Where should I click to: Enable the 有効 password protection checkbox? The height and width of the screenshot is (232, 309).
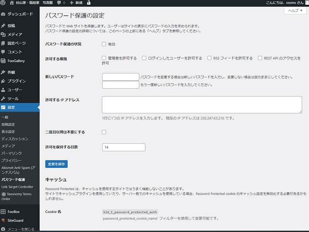(104, 44)
